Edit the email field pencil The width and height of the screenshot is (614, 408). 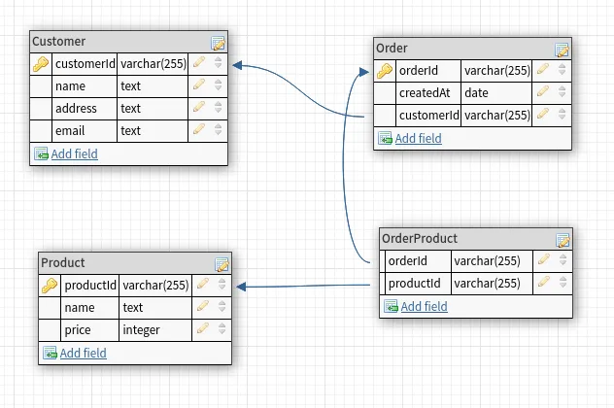pos(199,129)
